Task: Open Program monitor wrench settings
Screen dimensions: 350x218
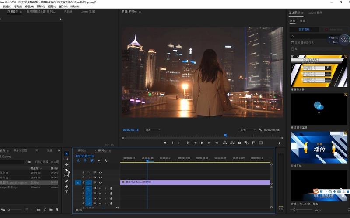Action: (x=260, y=129)
